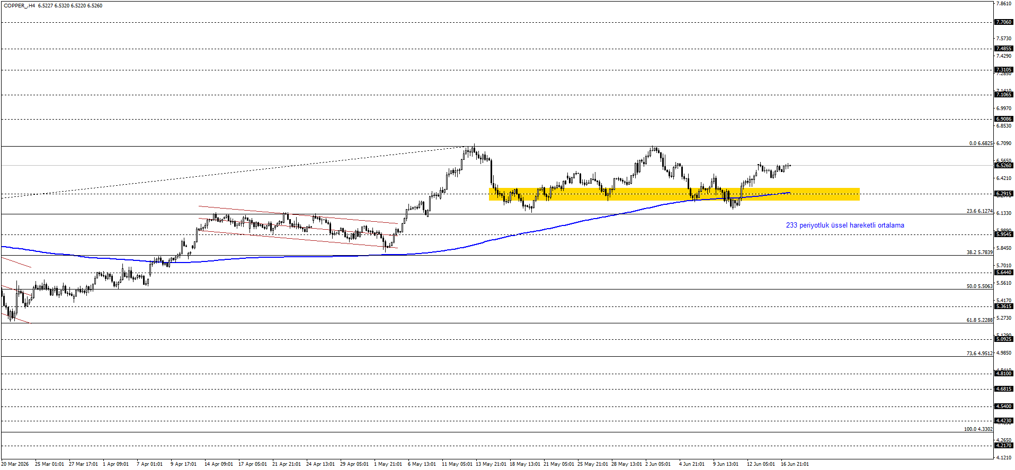Click the 7.5730 price scale value
The height and width of the screenshot is (470, 1015).
point(1004,39)
